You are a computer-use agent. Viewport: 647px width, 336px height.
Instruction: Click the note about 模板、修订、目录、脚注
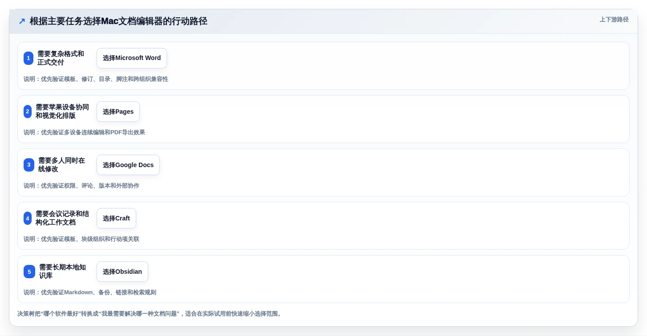pos(96,79)
